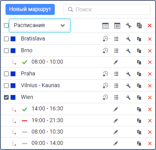Click the add schedule clock icon for Bratislava
The image size is (156, 150).
pos(105,39)
